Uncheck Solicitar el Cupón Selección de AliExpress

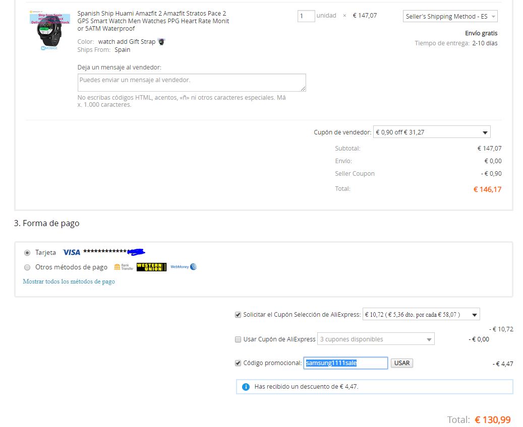pyautogui.click(x=238, y=315)
